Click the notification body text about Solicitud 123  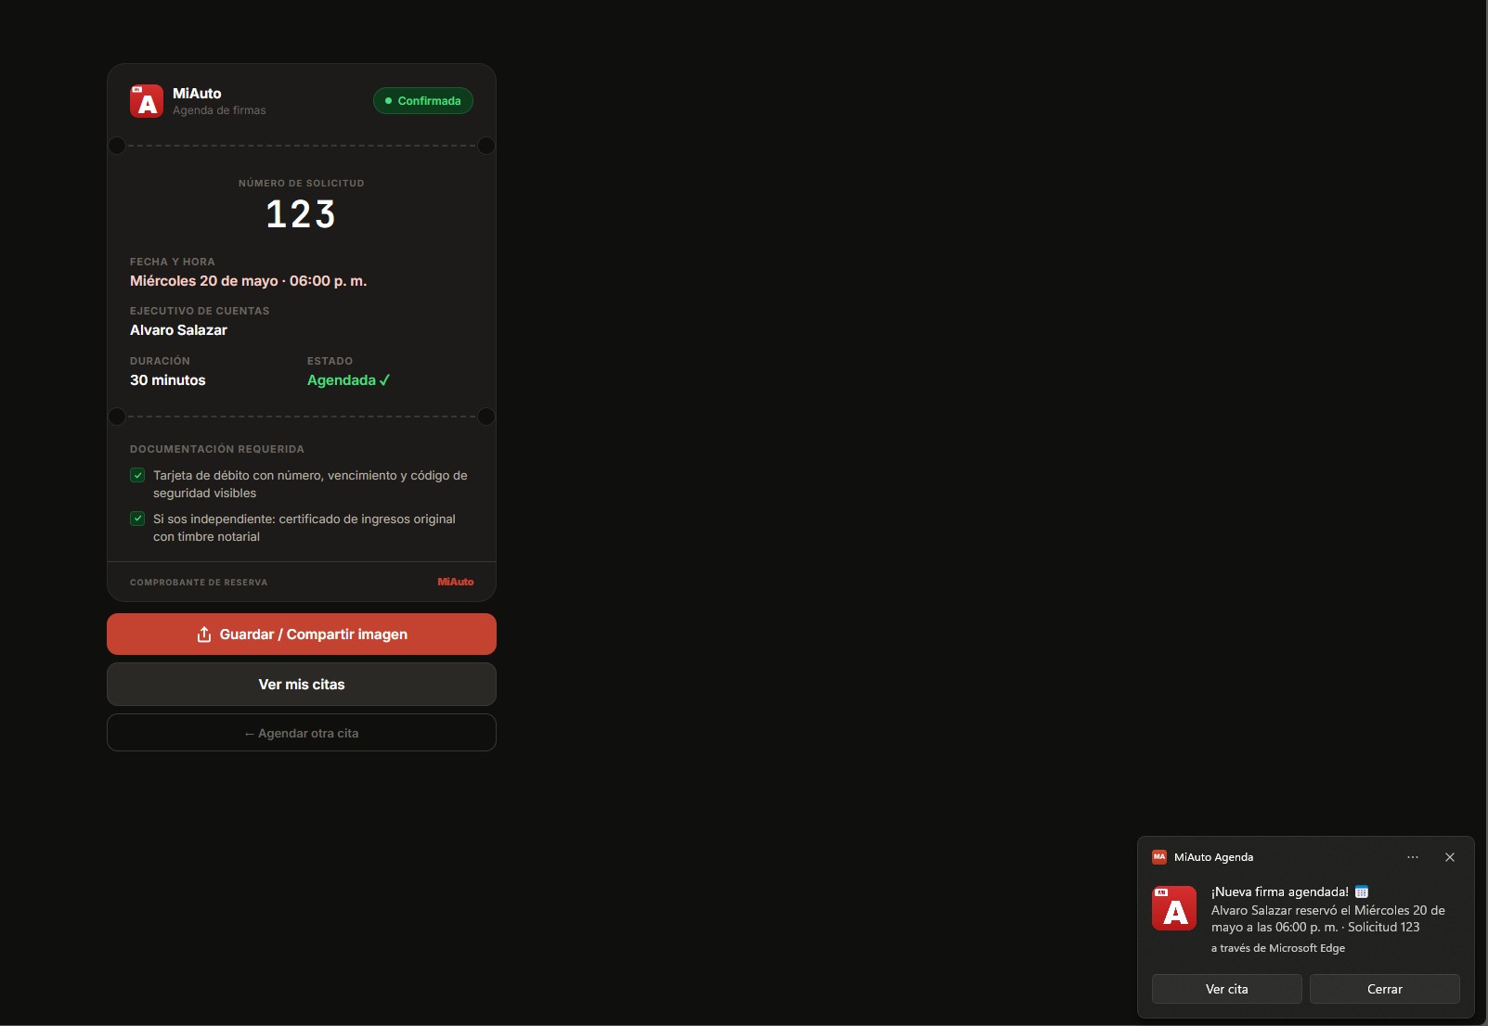[1328, 918]
